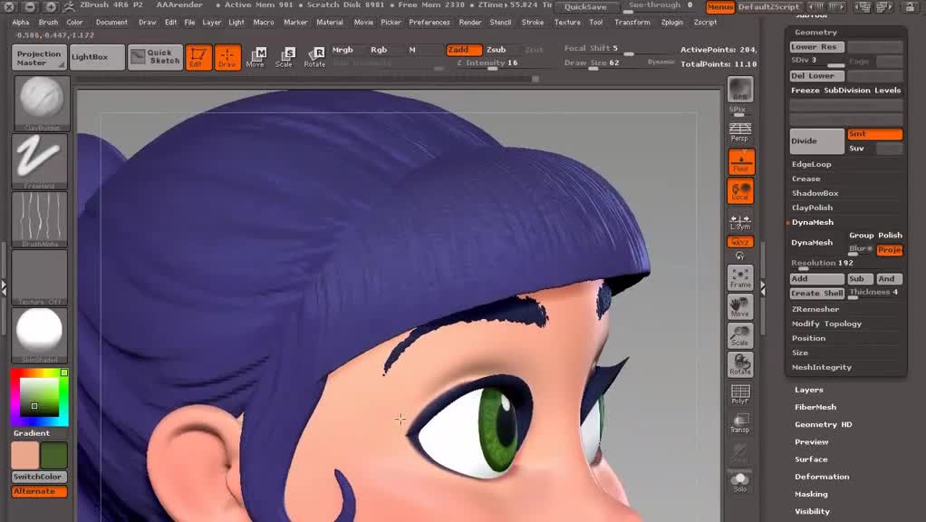Select the Rotate tool in top shelf
926x522 pixels.
pyautogui.click(x=314, y=57)
